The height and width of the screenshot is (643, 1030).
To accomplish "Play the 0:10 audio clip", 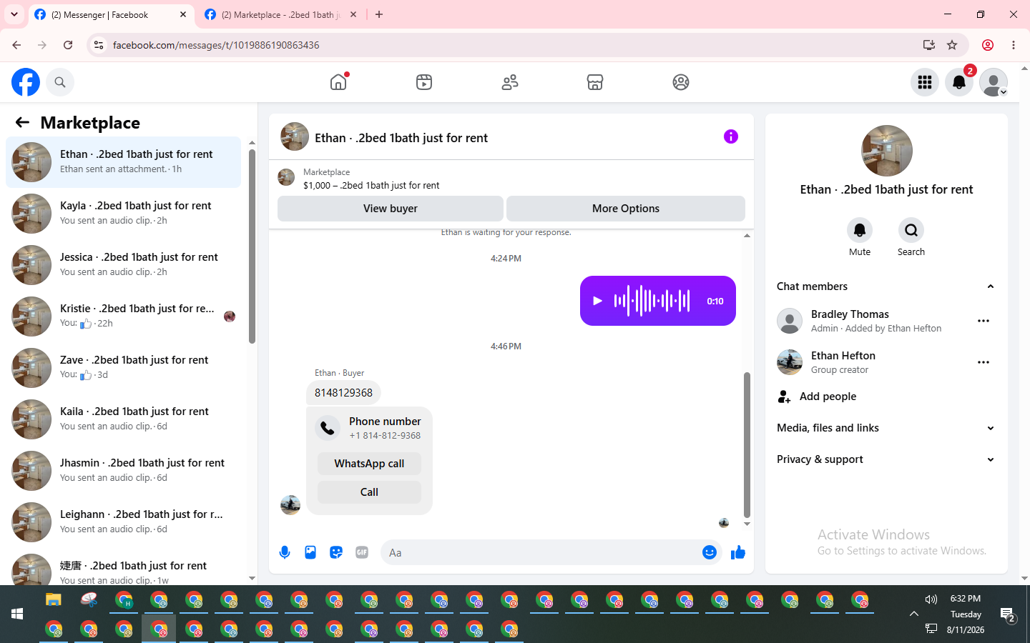I will coord(597,301).
